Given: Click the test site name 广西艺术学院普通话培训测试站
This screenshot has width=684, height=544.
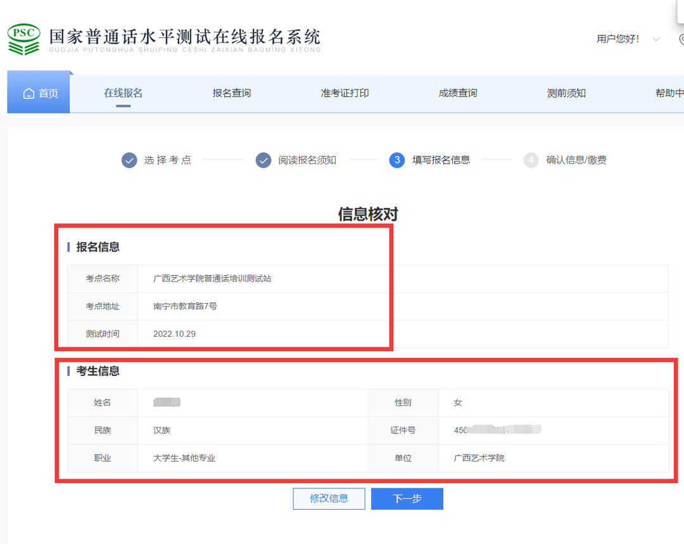Looking at the screenshot, I should pyautogui.click(x=212, y=278).
